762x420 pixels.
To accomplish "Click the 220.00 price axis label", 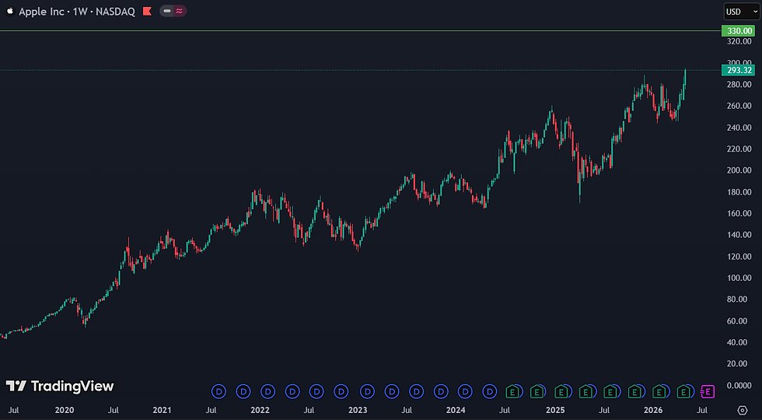I will point(738,149).
